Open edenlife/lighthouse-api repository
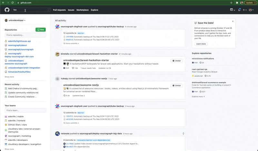 [x=19, y=41]
